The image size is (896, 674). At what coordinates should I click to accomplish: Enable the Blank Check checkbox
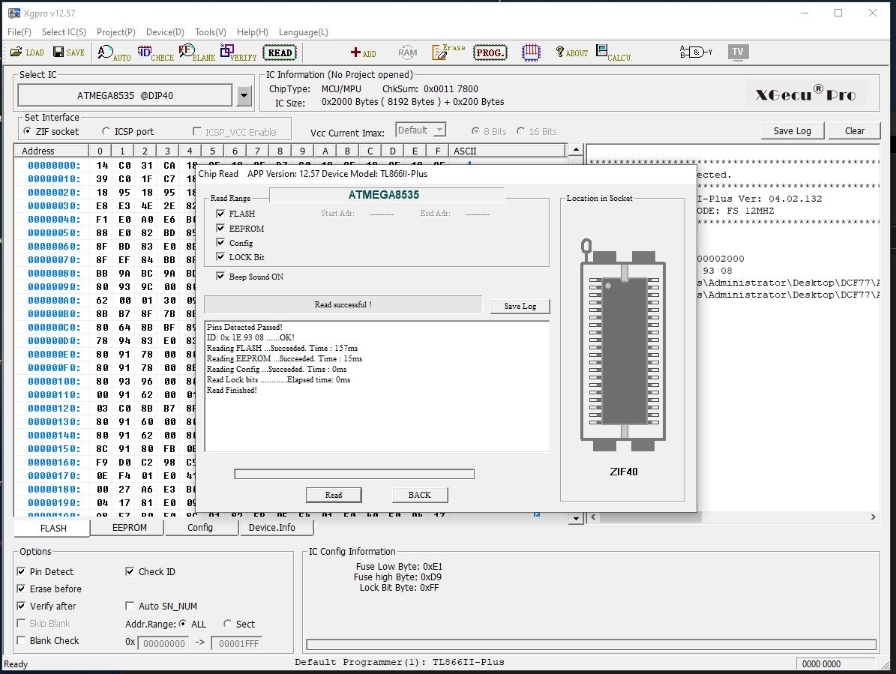[21, 640]
